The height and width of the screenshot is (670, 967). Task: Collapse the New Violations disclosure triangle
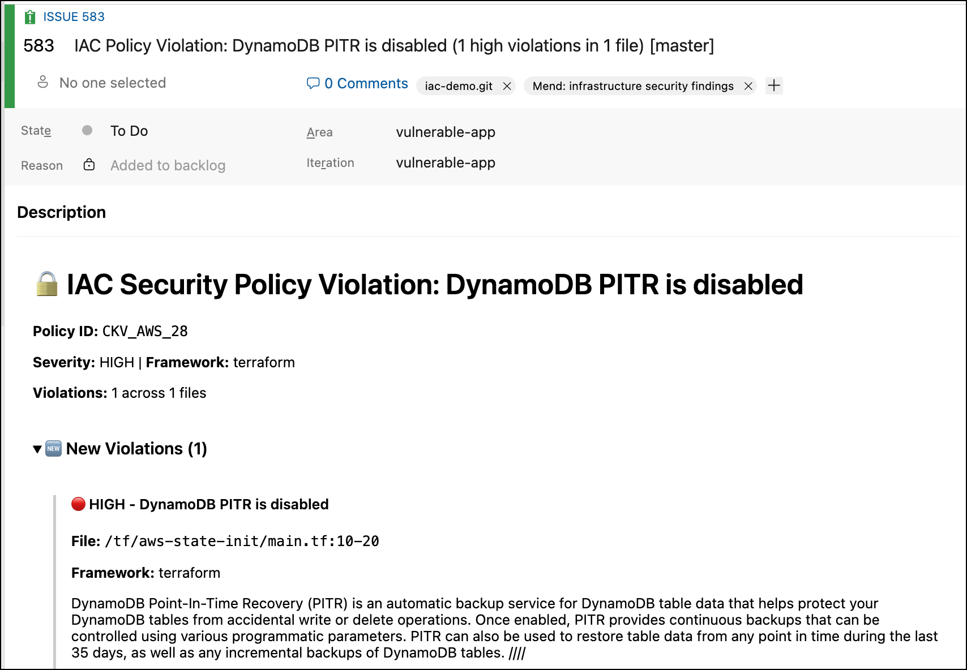tap(37, 449)
